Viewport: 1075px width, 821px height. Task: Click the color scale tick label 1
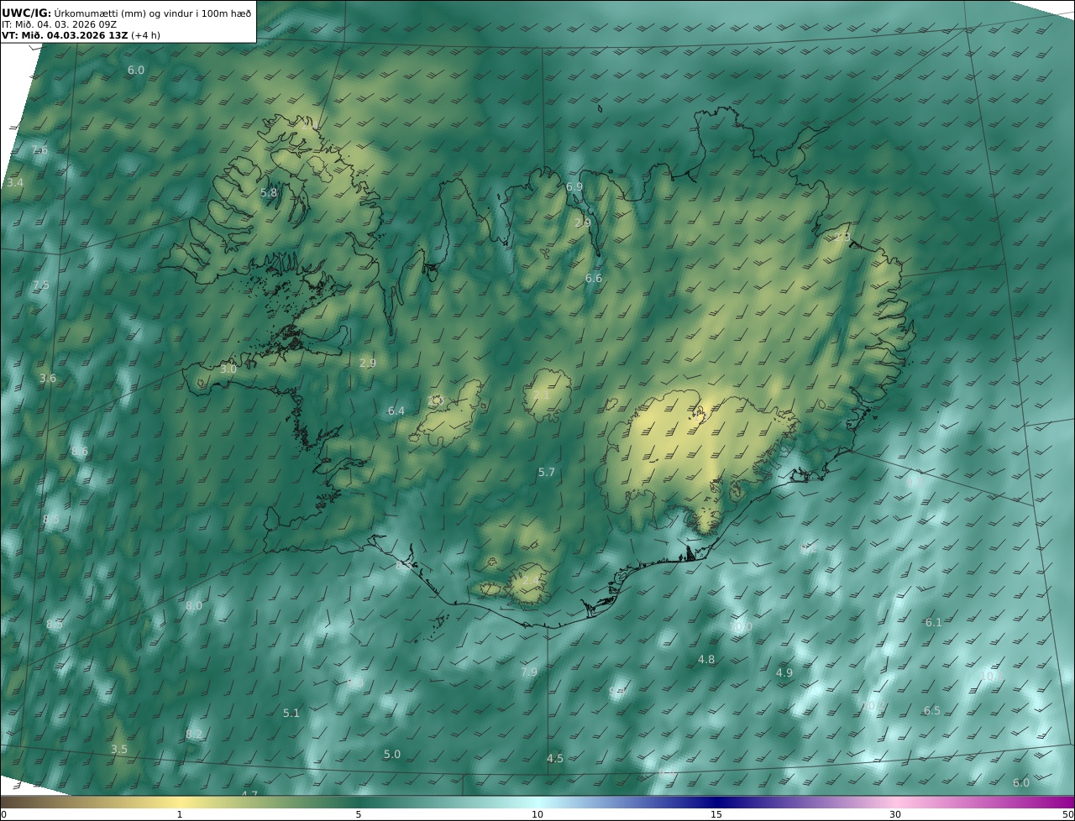(180, 814)
